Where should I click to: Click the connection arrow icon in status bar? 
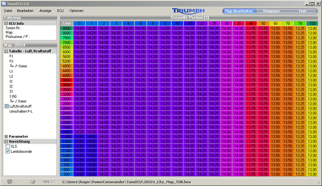(33, 182)
